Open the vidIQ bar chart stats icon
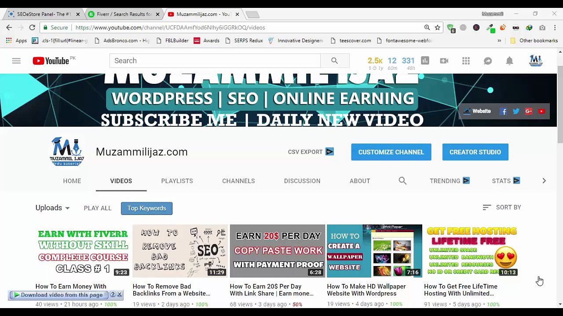Viewport: 563px width, 316px height. point(425,61)
